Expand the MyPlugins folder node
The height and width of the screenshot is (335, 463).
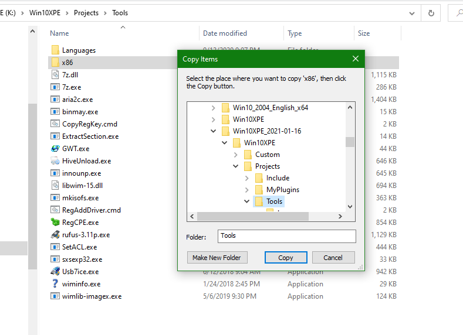pyautogui.click(x=247, y=190)
